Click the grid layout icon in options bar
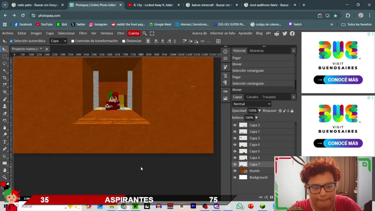Viewport: 375px width, 211px height. click(218, 41)
